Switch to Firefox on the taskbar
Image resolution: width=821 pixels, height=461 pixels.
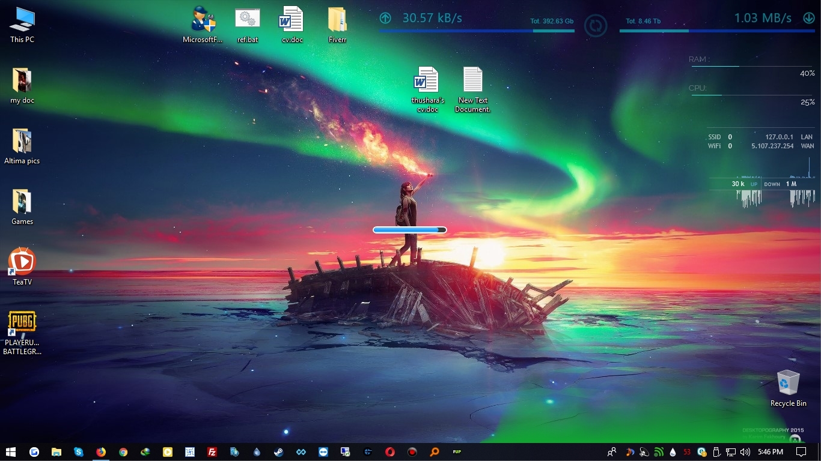pyautogui.click(x=101, y=452)
